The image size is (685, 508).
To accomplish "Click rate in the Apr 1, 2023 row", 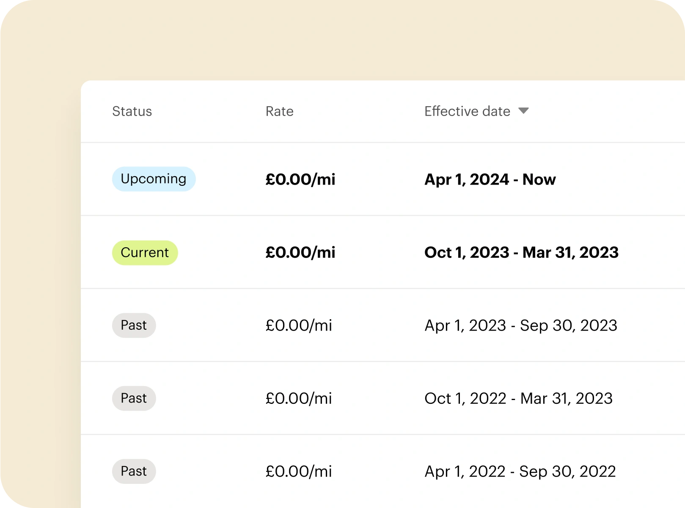I will pyautogui.click(x=299, y=326).
